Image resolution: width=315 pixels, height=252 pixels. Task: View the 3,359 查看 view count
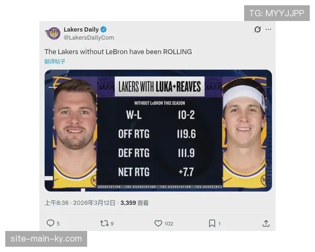tap(134, 202)
